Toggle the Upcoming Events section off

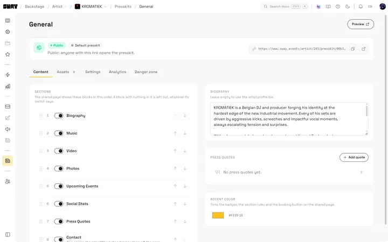59,186
